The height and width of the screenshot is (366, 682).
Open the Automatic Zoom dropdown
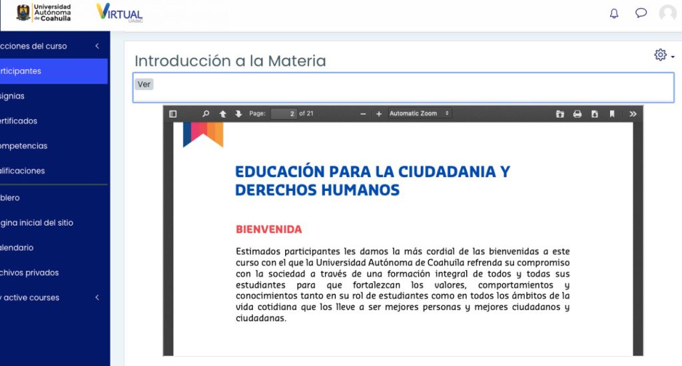(420, 114)
